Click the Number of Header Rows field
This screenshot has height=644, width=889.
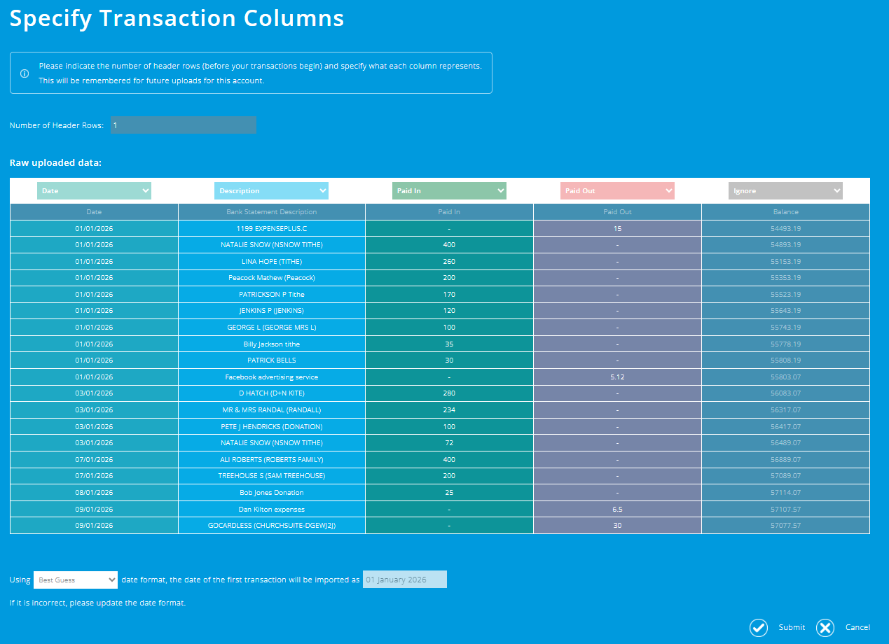pos(183,125)
